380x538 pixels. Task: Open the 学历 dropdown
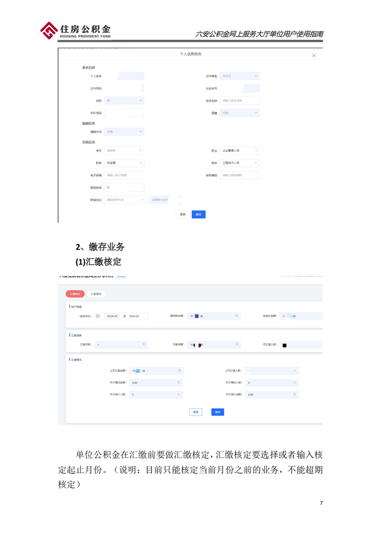click(124, 151)
